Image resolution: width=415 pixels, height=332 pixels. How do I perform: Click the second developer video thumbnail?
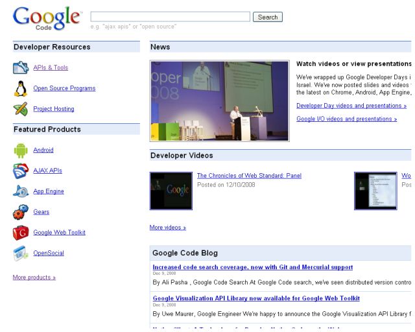click(x=375, y=191)
